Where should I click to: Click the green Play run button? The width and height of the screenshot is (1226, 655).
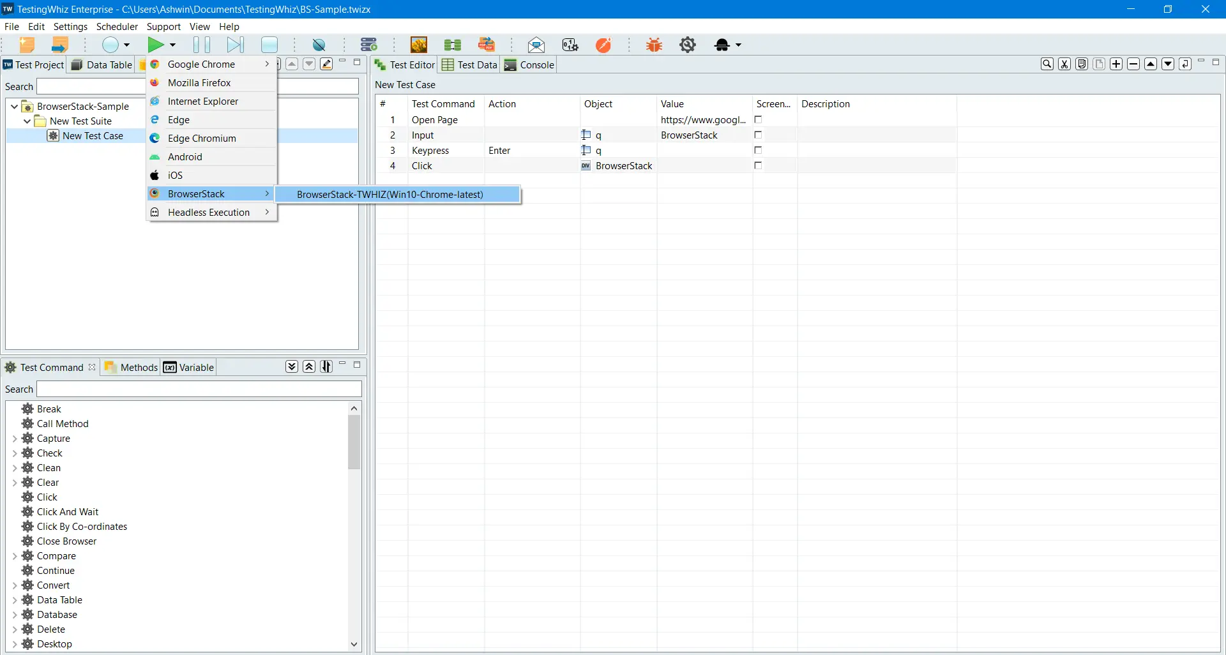[155, 45]
